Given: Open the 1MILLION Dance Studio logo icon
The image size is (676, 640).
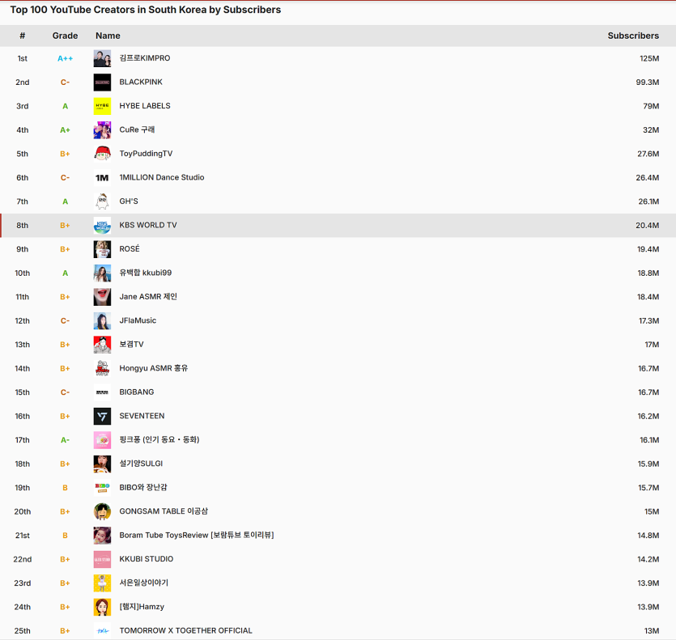Looking at the screenshot, I should (x=102, y=178).
